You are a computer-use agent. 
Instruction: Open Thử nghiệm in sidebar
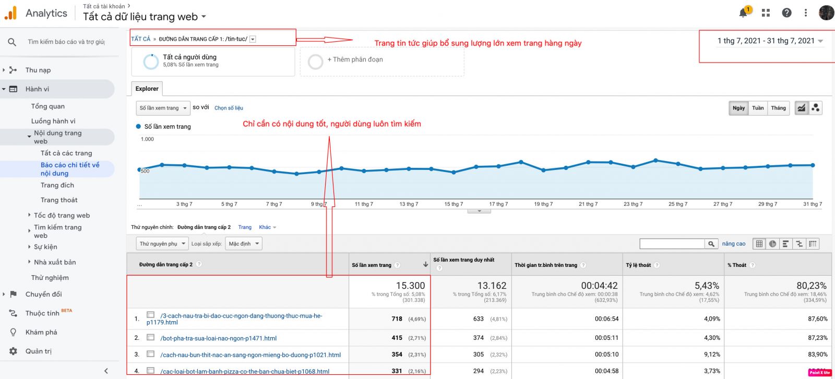coord(50,277)
